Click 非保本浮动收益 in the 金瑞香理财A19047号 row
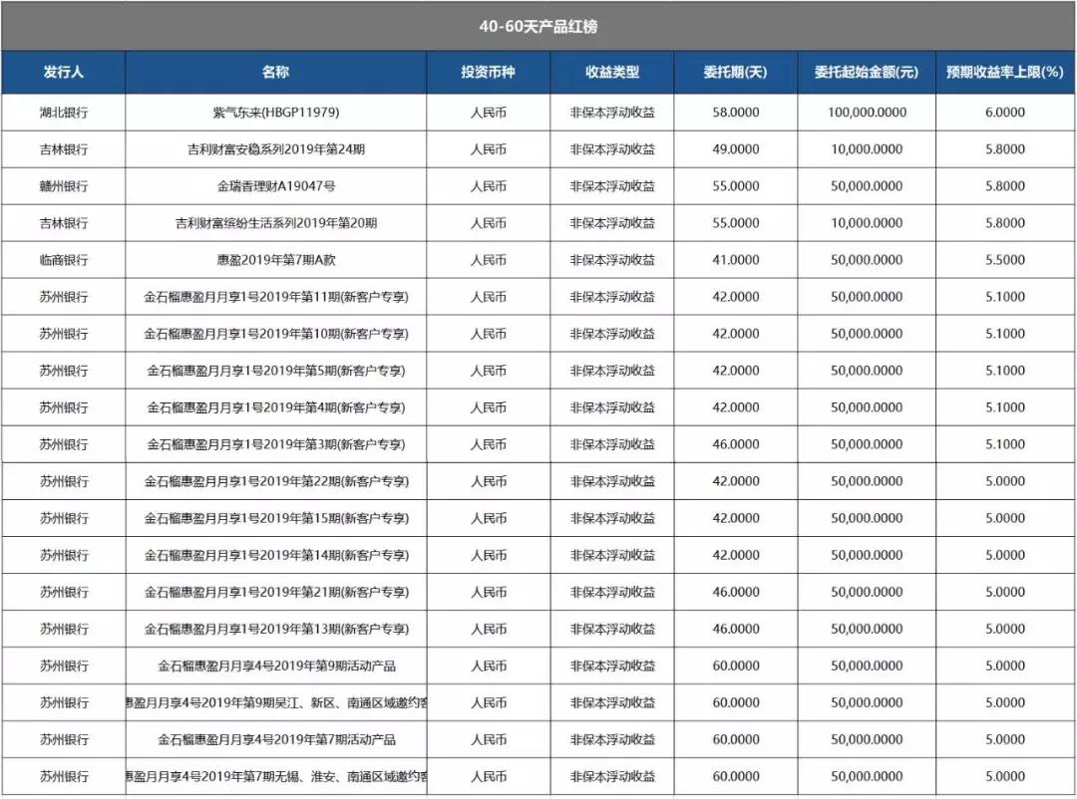Screen dimensions: 1077x799 tap(612, 186)
